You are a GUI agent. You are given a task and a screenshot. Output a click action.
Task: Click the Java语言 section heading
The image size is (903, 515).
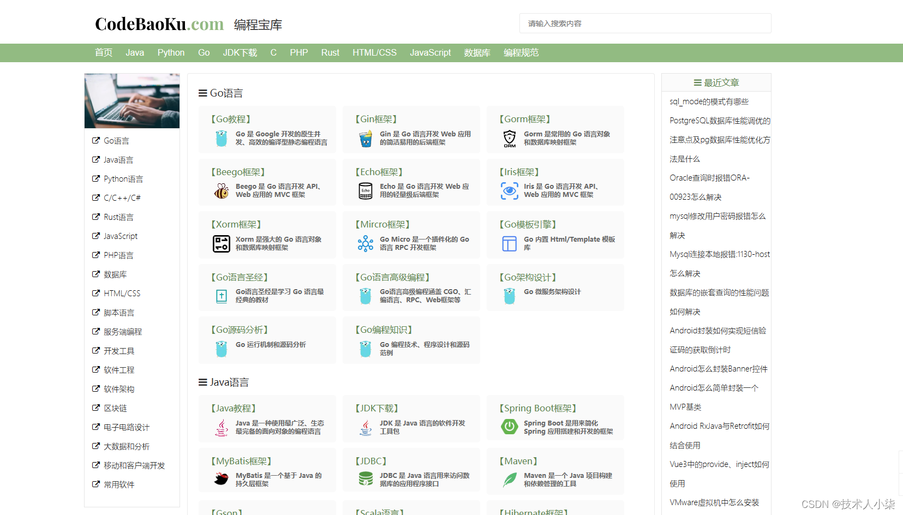224,382
